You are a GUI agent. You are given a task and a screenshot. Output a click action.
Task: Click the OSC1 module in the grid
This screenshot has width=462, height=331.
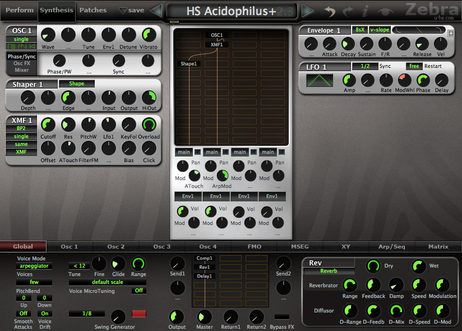216,35
